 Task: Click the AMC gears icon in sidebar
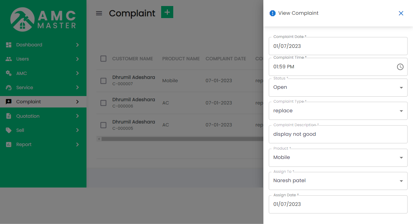coord(9,73)
